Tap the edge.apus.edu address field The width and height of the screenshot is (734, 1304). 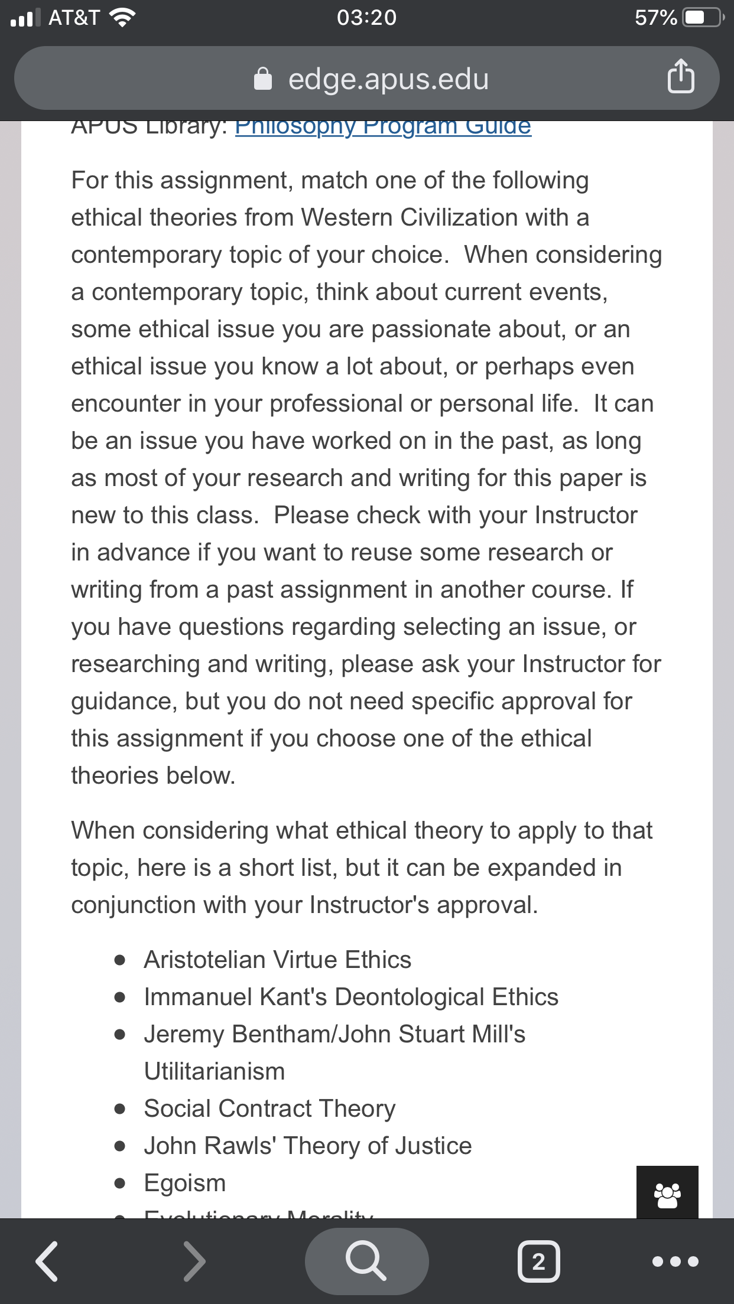(x=366, y=78)
